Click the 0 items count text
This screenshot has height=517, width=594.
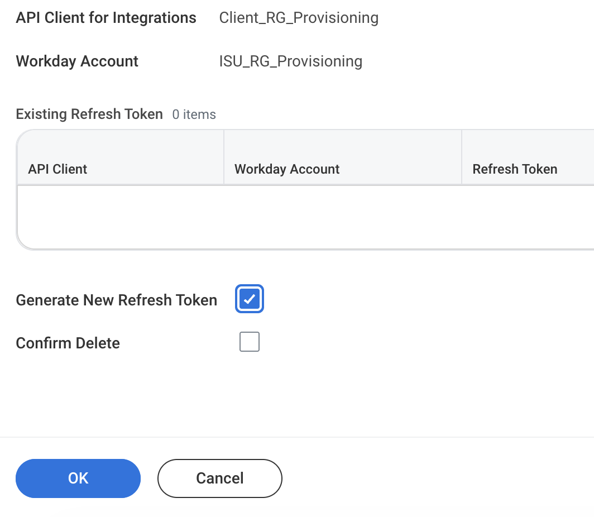tap(194, 114)
